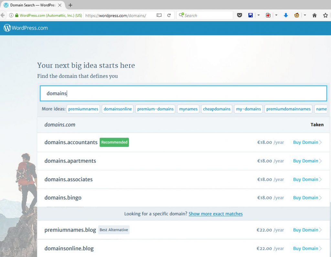Click the green Recommended badge
This screenshot has width=331, height=257.
click(x=114, y=142)
